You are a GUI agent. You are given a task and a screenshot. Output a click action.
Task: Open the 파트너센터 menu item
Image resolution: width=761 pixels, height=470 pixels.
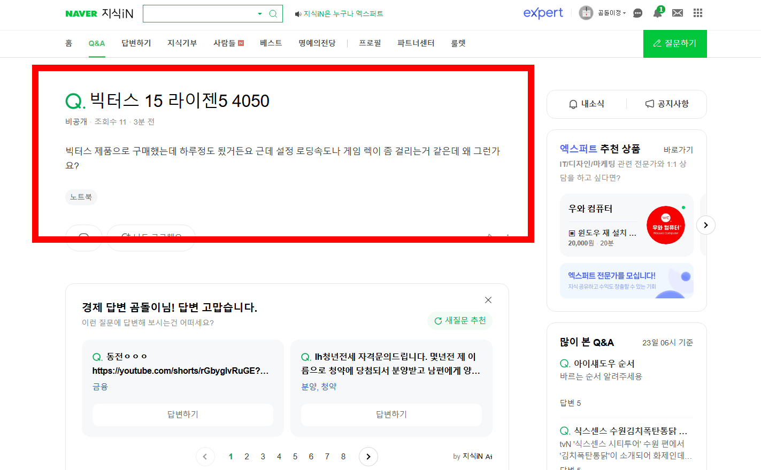[416, 43]
